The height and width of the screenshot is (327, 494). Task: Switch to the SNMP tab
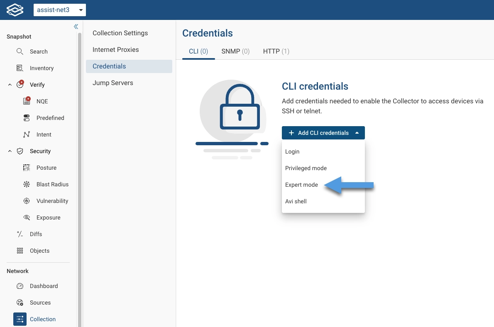pos(235,51)
